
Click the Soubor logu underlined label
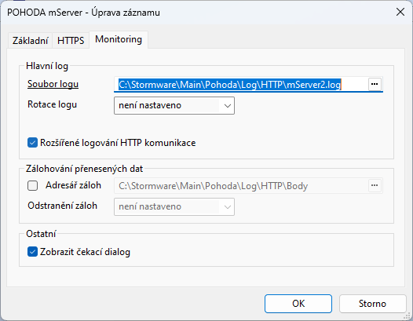click(53, 84)
